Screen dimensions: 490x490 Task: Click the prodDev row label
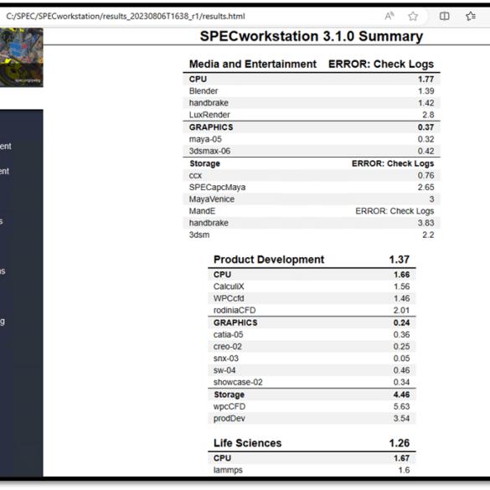[x=229, y=419]
